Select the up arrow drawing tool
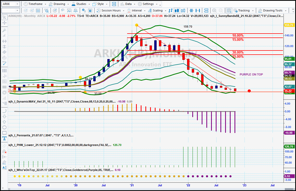Viewport: 296px width, 191px height. click(4, 122)
